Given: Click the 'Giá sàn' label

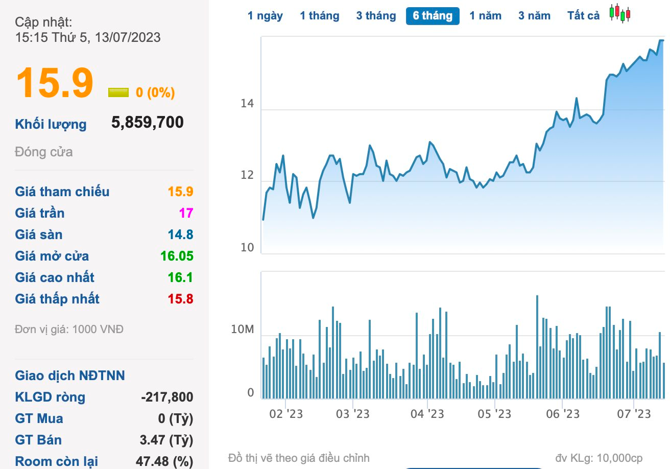Looking at the screenshot, I should click(39, 235).
